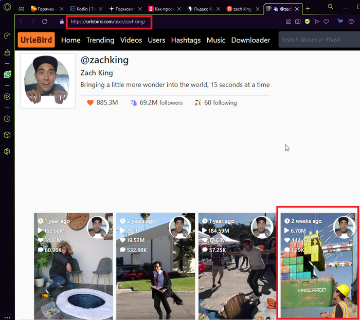Click the share page icon in address bar

[289, 22]
